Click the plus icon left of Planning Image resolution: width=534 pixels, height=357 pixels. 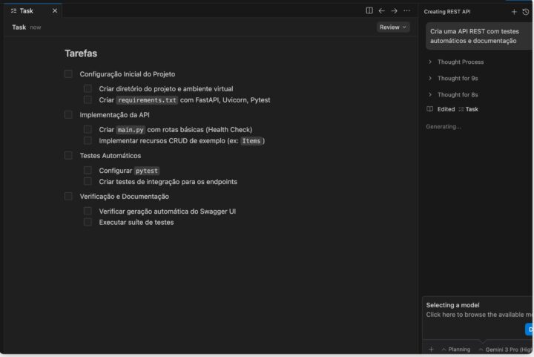click(x=431, y=349)
